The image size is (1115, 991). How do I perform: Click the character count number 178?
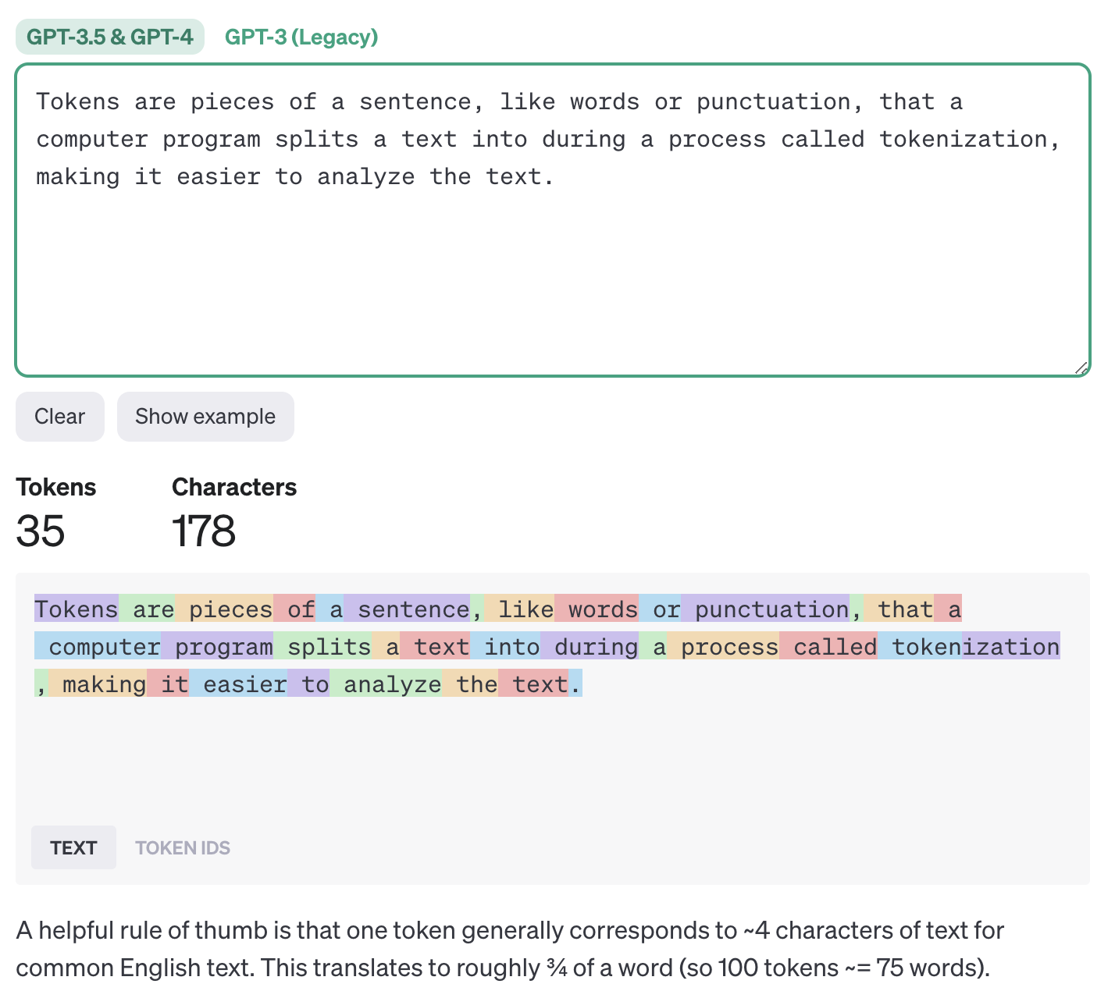[204, 531]
